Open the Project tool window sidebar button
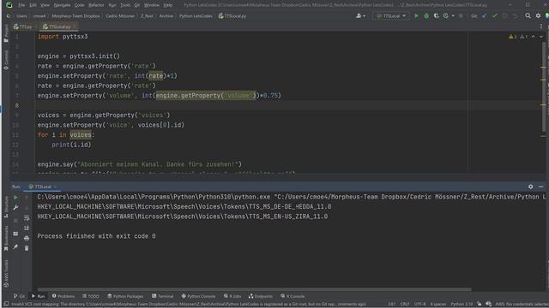 6,34
